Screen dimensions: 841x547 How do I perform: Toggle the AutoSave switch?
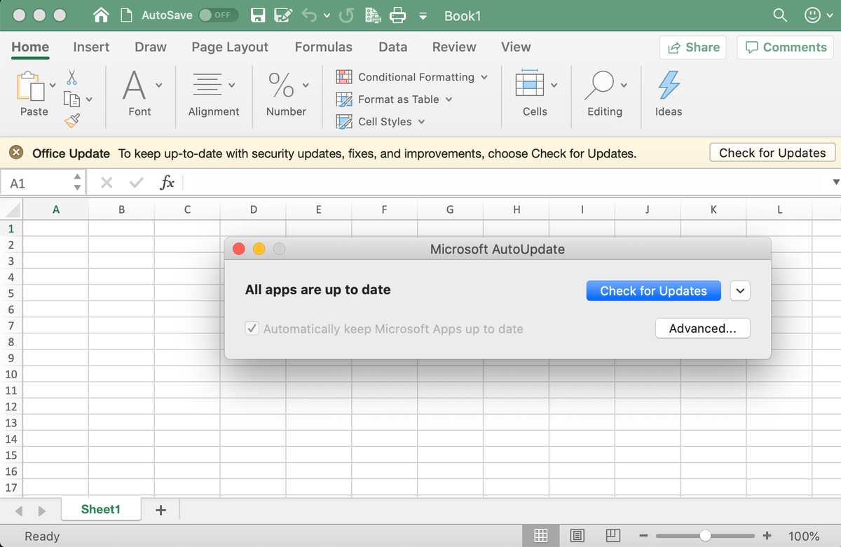(x=218, y=15)
